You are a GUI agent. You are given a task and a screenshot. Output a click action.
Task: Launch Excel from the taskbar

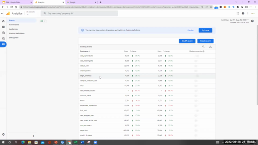pos(76,142)
